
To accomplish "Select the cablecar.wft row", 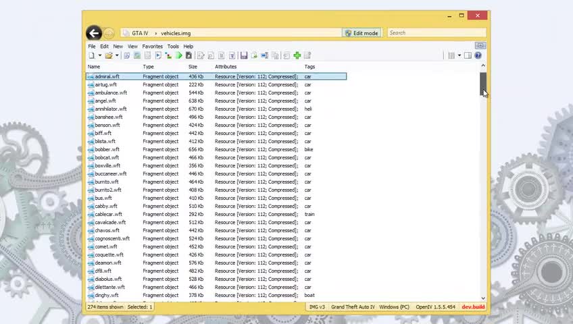I will click(x=216, y=214).
